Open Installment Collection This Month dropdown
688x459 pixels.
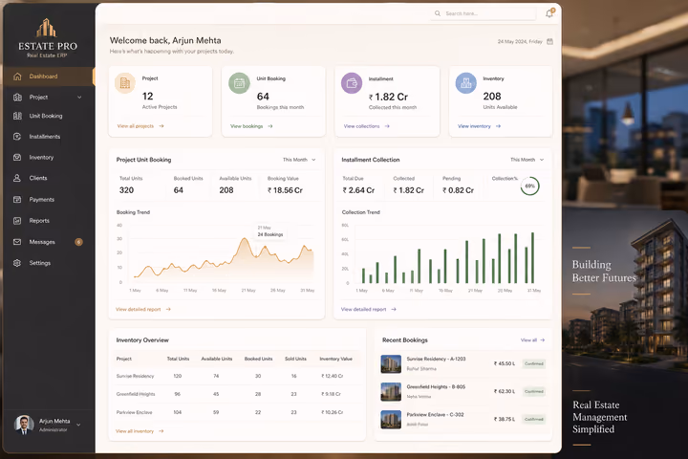tap(527, 160)
